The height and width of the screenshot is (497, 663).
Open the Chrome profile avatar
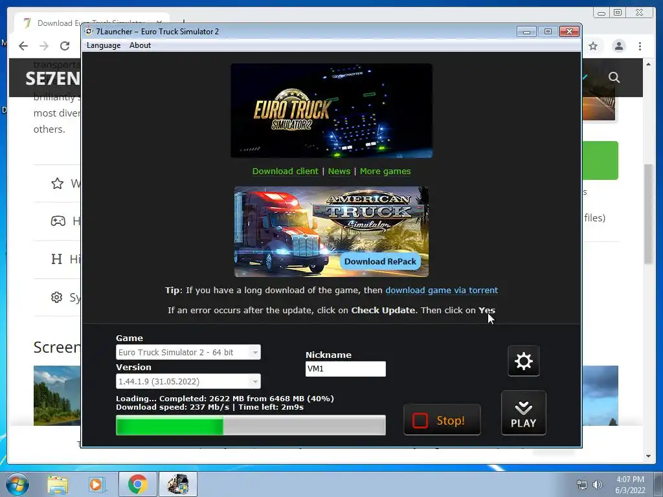pos(618,46)
